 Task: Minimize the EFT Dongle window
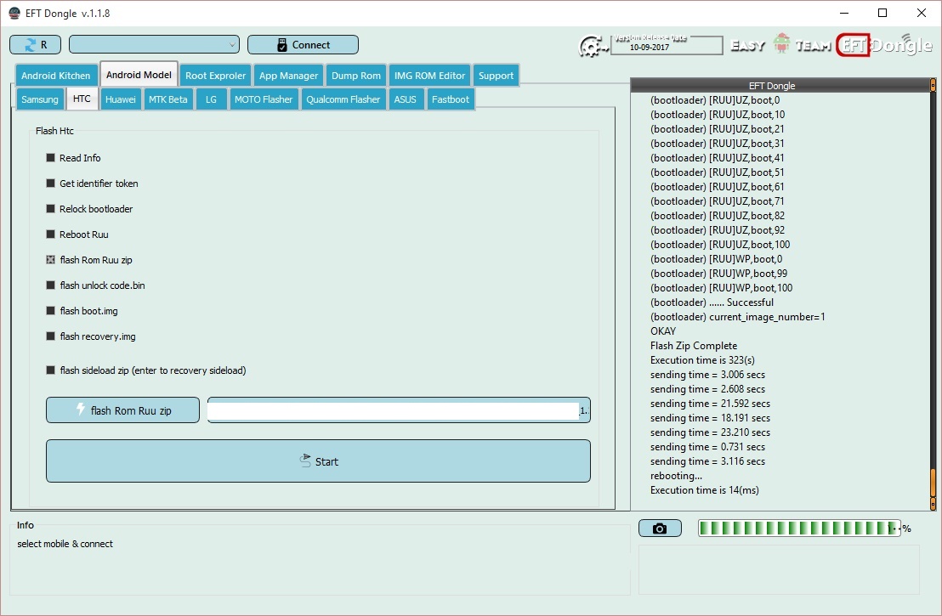point(844,13)
